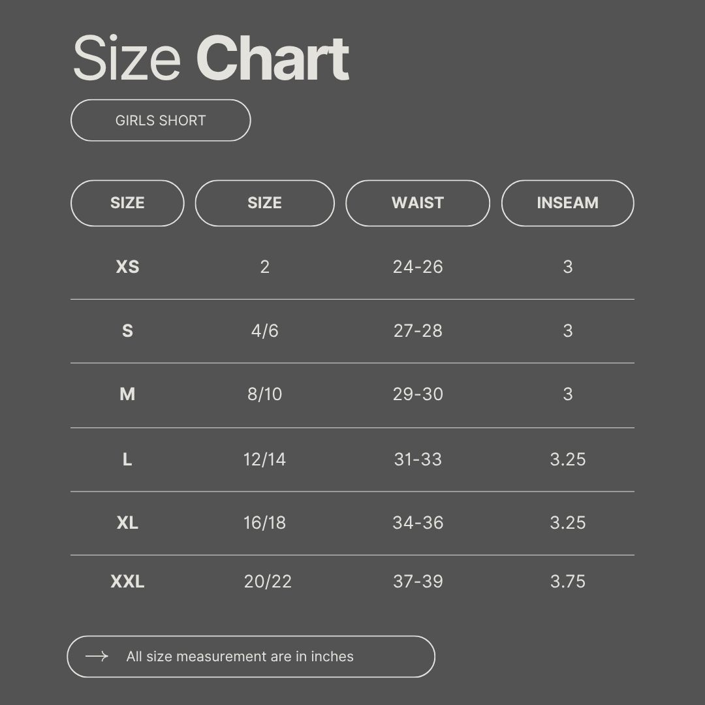Click the 'All size measurement are in inches' note
The height and width of the screenshot is (705, 705).
[x=240, y=657]
